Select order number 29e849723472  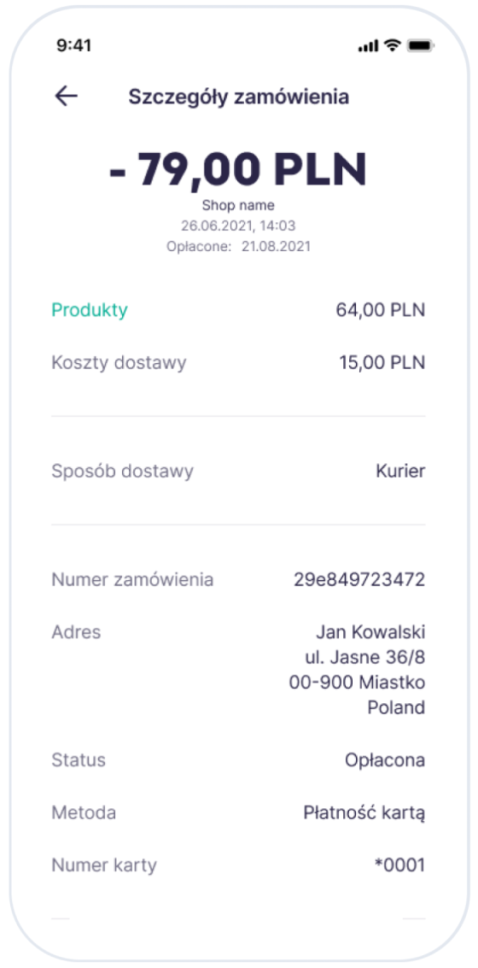click(x=359, y=579)
